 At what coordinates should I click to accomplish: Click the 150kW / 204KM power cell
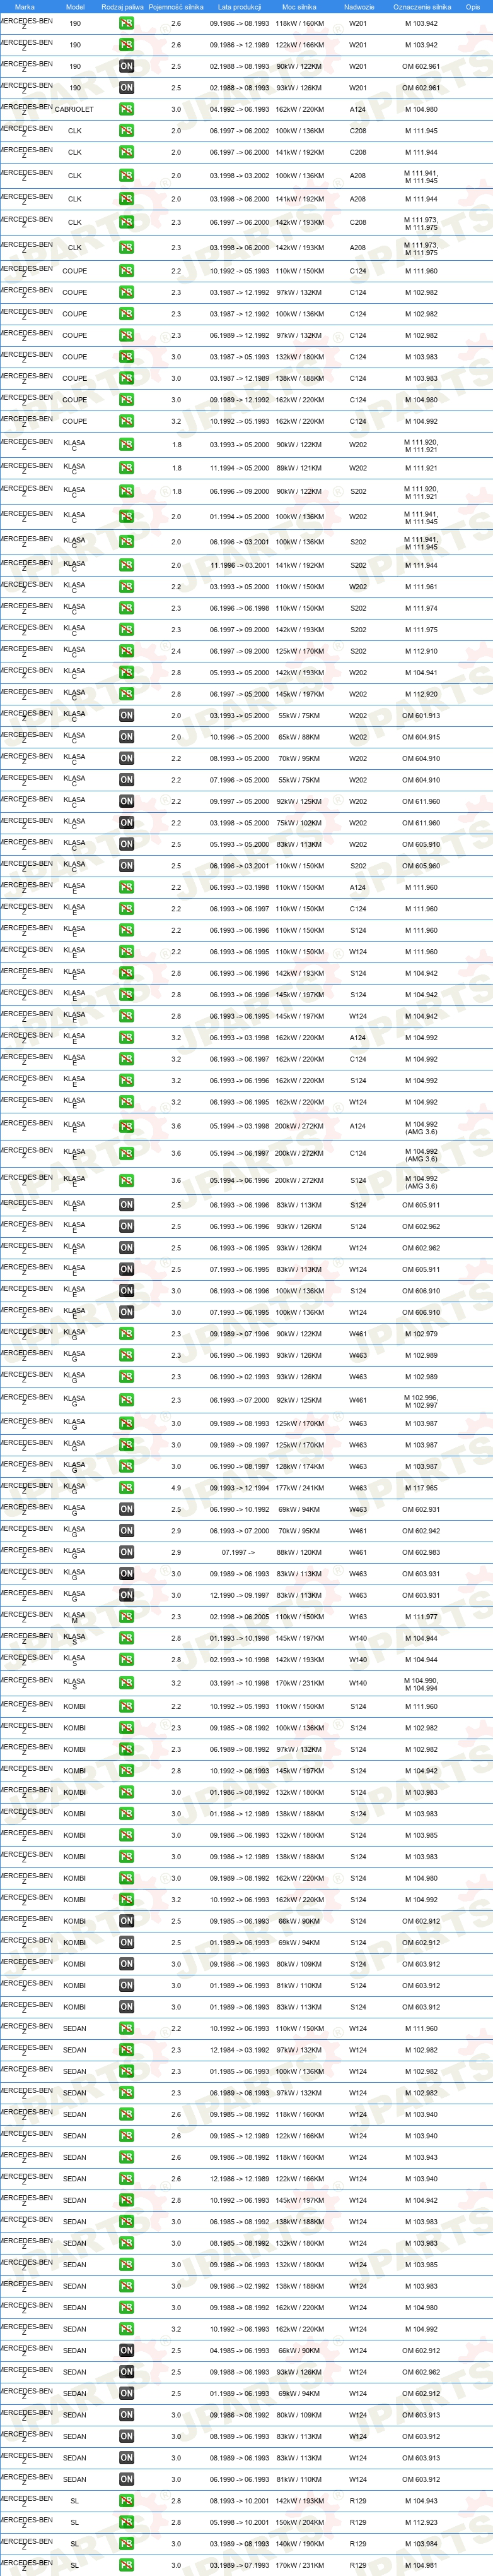(299, 2522)
